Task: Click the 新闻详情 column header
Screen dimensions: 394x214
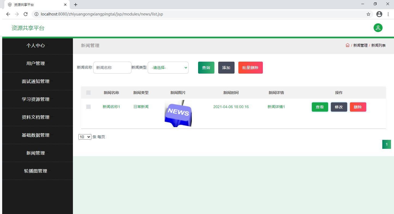Action: click(276, 93)
